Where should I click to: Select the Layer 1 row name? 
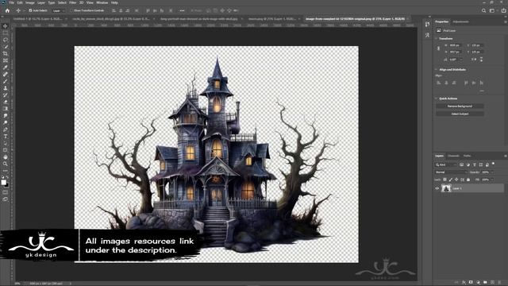tap(457, 188)
